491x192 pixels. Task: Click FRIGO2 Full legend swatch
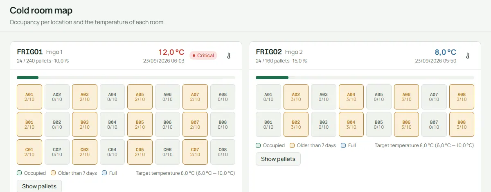343,145
